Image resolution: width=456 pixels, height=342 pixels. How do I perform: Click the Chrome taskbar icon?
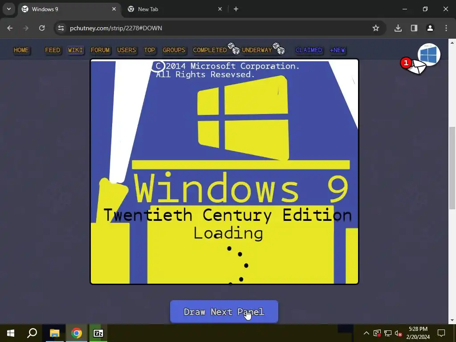tap(77, 333)
